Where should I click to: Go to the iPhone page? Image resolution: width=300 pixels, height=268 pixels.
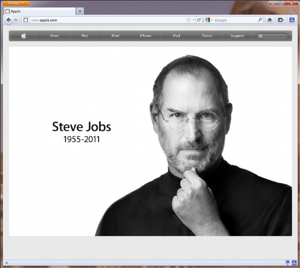pyautogui.click(x=146, y=36)
